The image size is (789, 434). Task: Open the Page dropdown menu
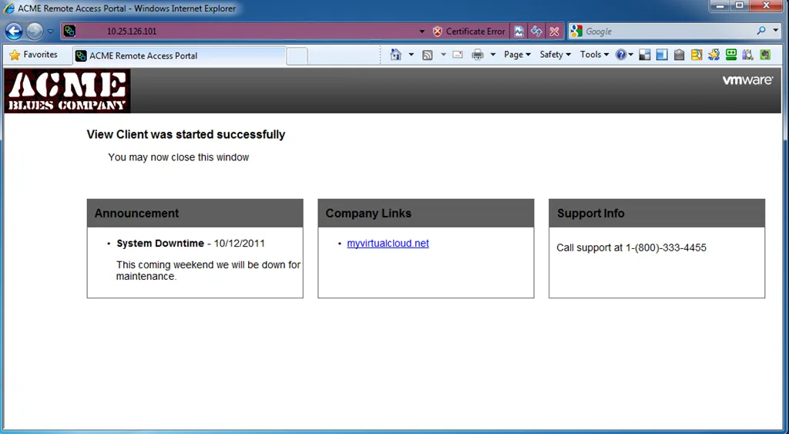(517, 55)
